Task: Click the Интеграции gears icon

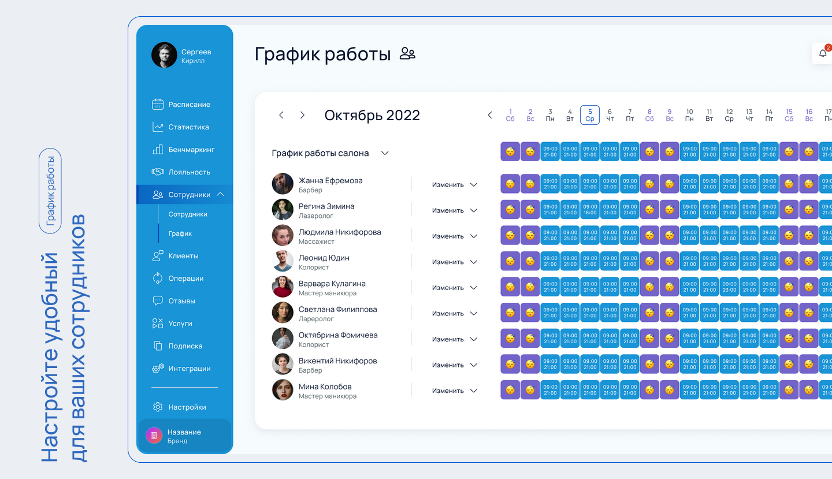Action: pyautogui.click(x=158, y=369)
